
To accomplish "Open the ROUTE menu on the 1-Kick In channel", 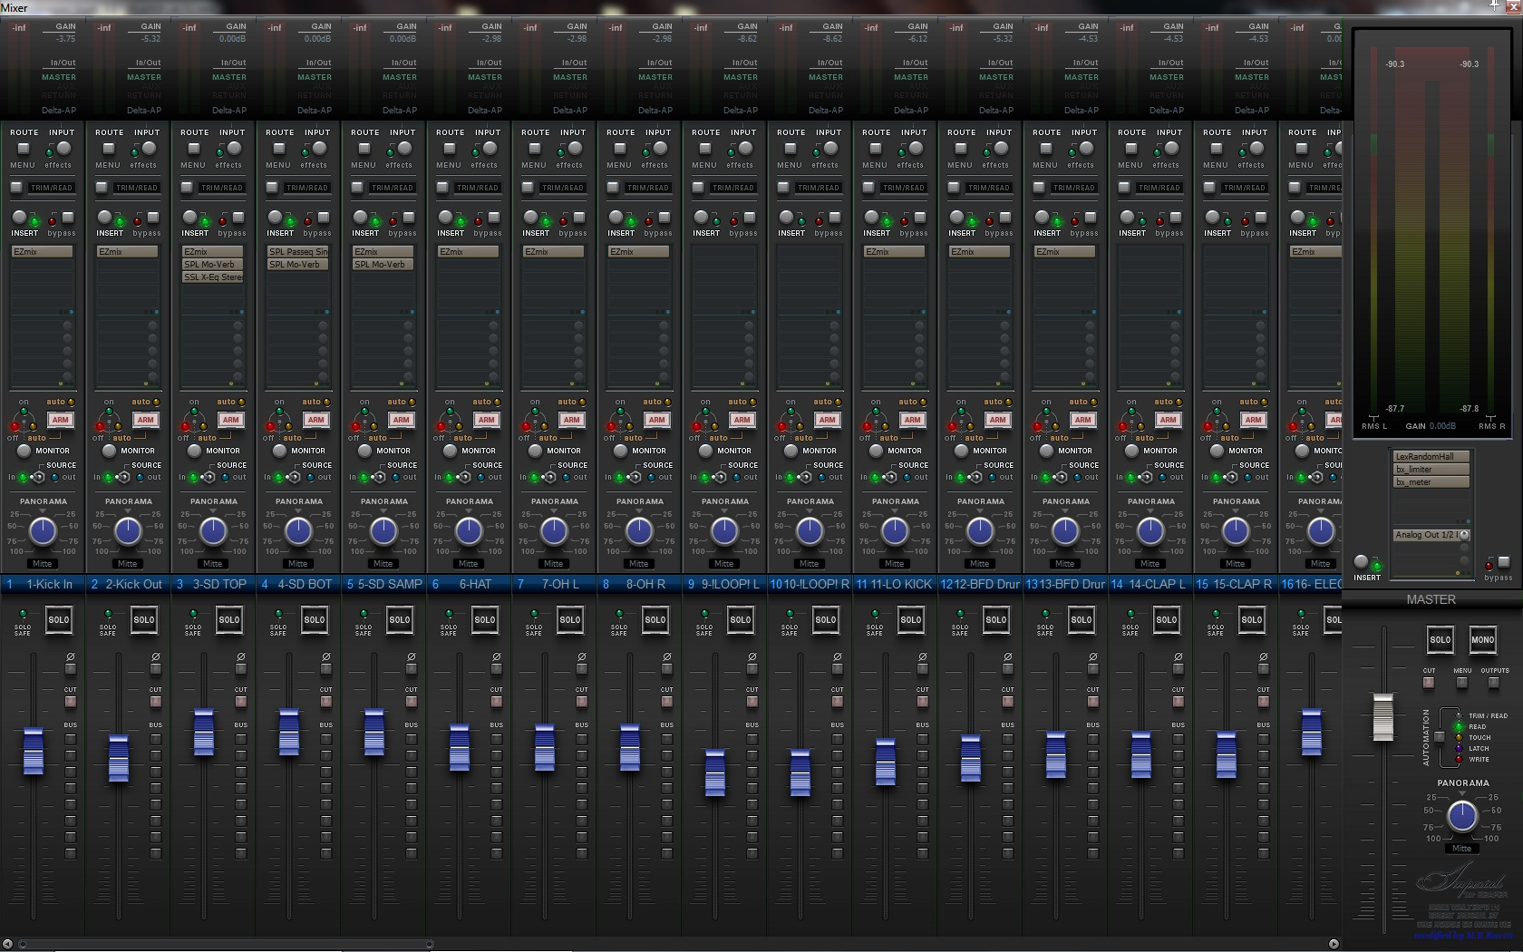I will (24, 149).
